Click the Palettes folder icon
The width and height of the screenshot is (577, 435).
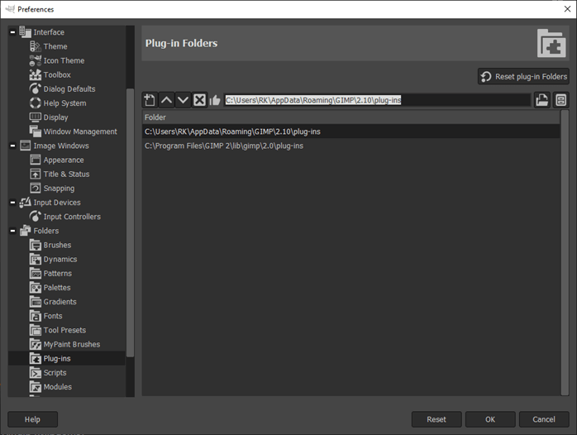[36, 288]
